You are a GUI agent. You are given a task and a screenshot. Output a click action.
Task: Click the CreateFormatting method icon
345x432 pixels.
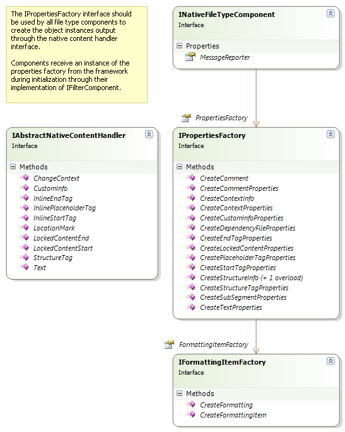(191, 404)
